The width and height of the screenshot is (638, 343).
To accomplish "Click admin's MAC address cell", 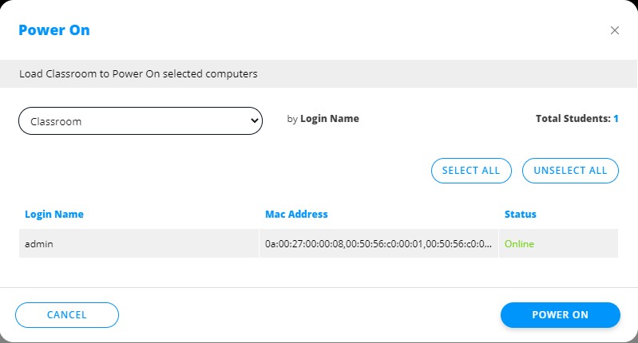I will (378, 244).
